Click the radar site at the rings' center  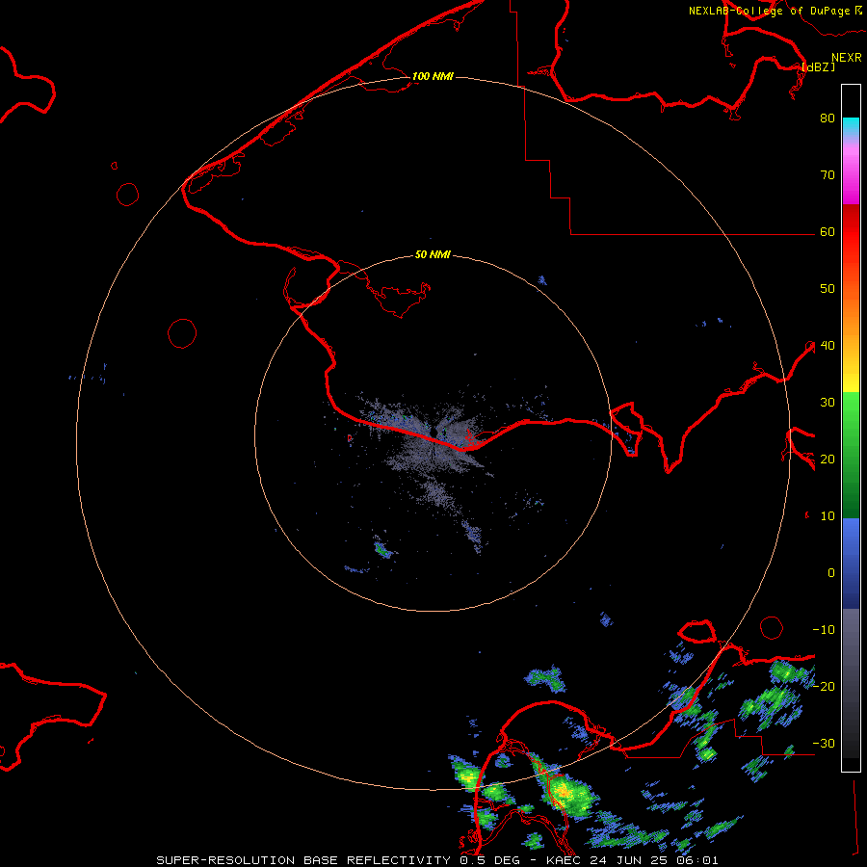[x=433, y=434]
